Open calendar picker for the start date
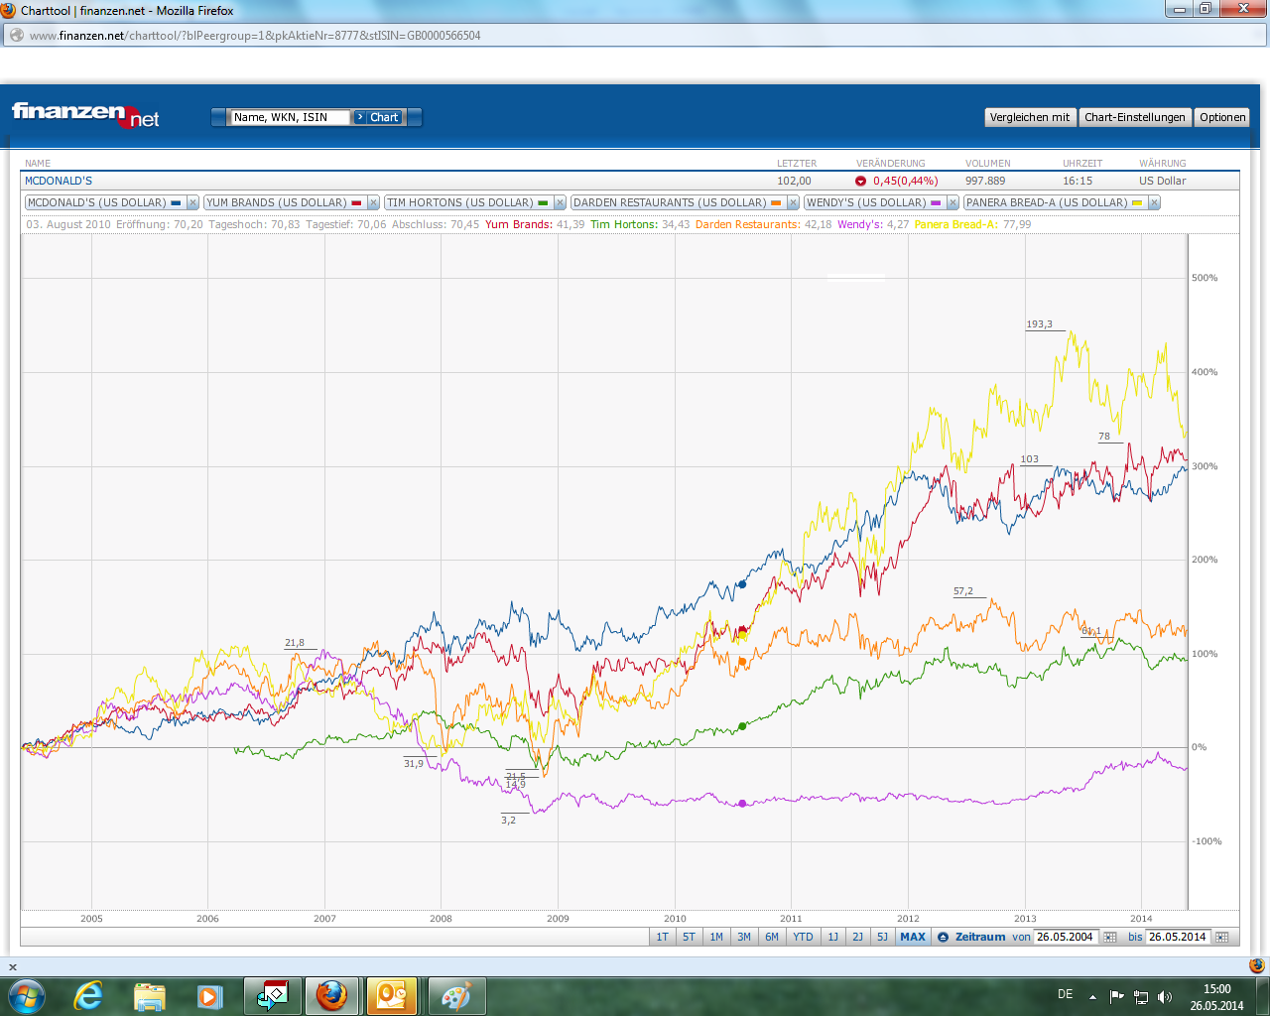Image resolution: width=1270 pixels, height=1016 pixels. [x=1110, y=937]
